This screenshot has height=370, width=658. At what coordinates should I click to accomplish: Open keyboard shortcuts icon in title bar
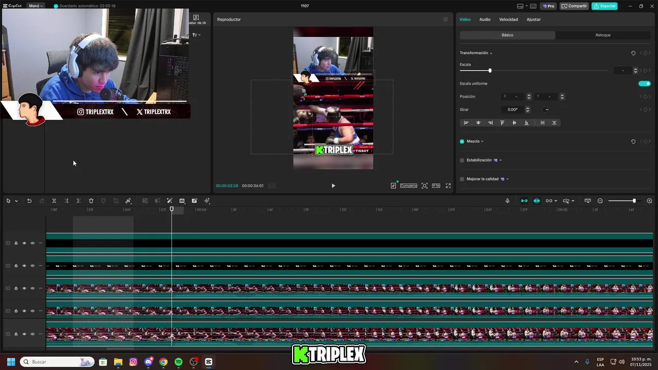pyautogui.click(x=533, y=6)
